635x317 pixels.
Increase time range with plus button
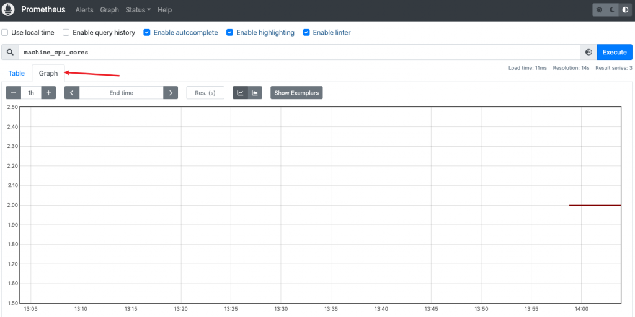tap(48, 93)
